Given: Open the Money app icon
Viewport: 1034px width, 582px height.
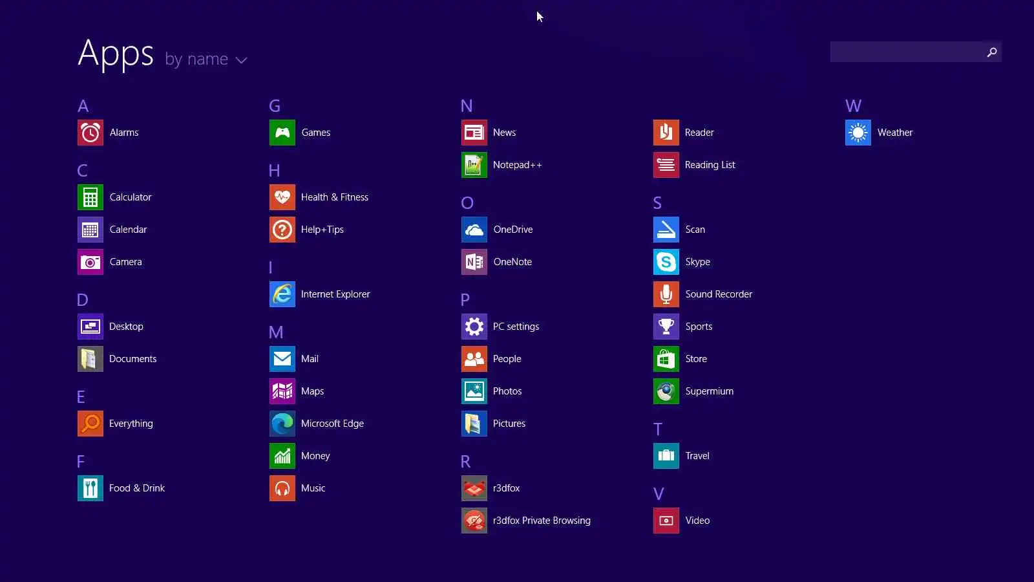Looking at the screenshot, I should [x=282, y=456].
